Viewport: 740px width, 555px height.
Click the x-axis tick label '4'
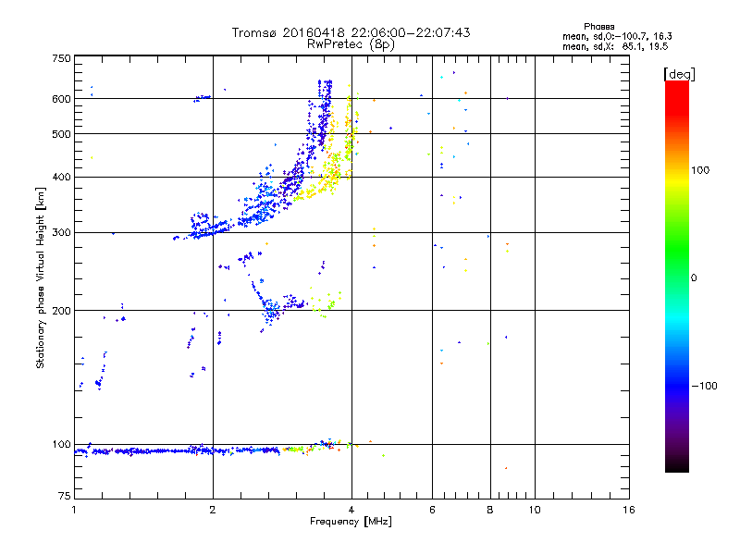coord(351,510)
